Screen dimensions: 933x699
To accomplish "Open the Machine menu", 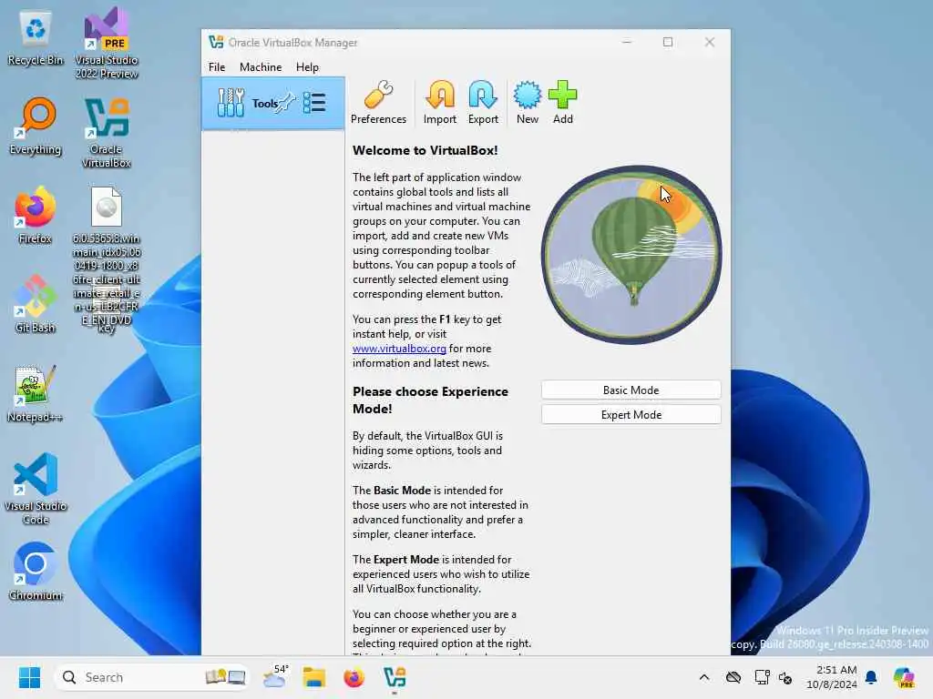I will point(261,67).
